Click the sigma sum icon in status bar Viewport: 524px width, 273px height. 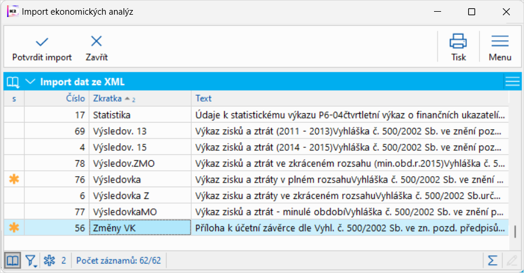(x=493, y=260)
